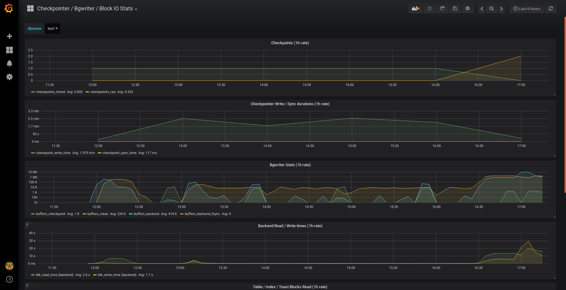Star this dashboard as favorite
The image size is (566, 290).
pyautogui.click(x=429, y=9)
